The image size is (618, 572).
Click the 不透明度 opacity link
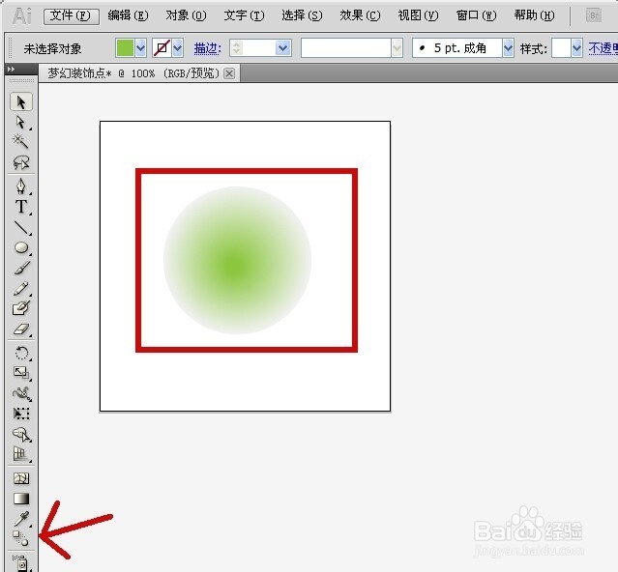pos(603,48)
